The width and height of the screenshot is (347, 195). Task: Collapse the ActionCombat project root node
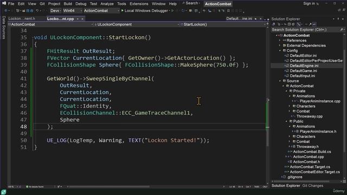pyautogui.click(x=277, y=35)
